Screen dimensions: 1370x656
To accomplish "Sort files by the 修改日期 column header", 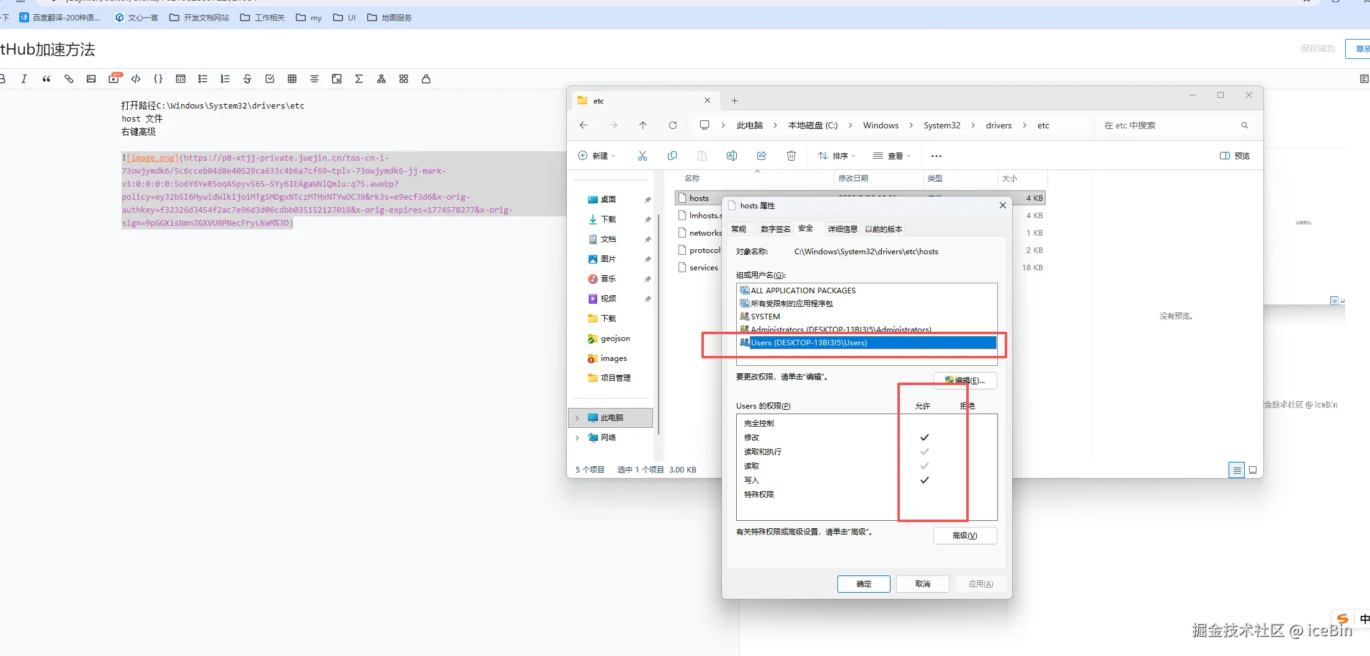I will click(x=879, y=179).
